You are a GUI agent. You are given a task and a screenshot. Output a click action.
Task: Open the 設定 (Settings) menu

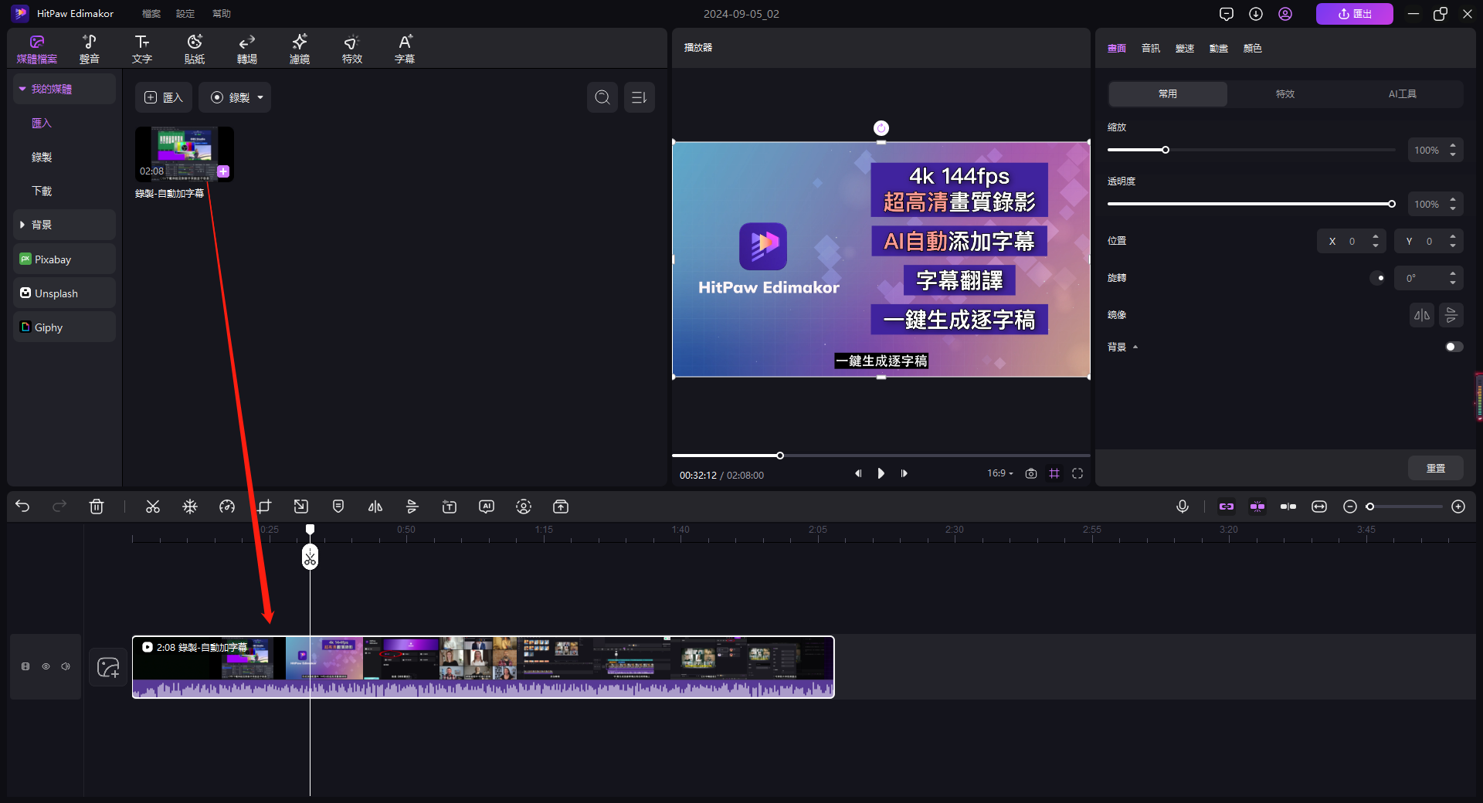tap(185, 14)
